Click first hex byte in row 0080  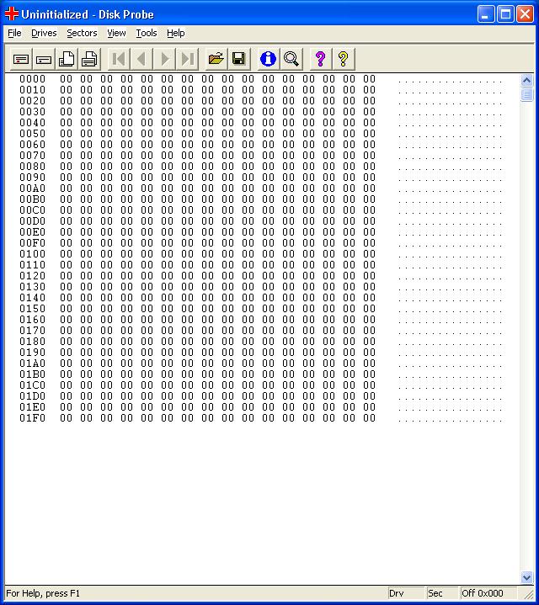(66, 167)
